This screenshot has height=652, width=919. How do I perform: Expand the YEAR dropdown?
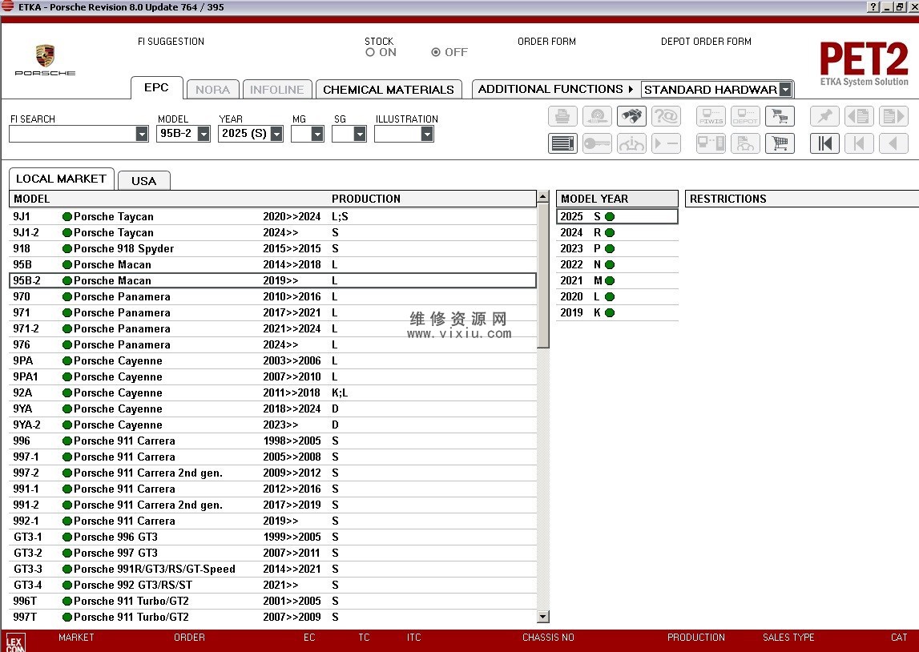[276, 135]
